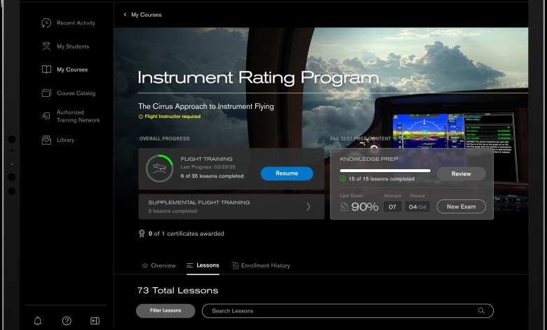Click the Filter Lessons button
The image size is (547, 330).
(166, 310)
